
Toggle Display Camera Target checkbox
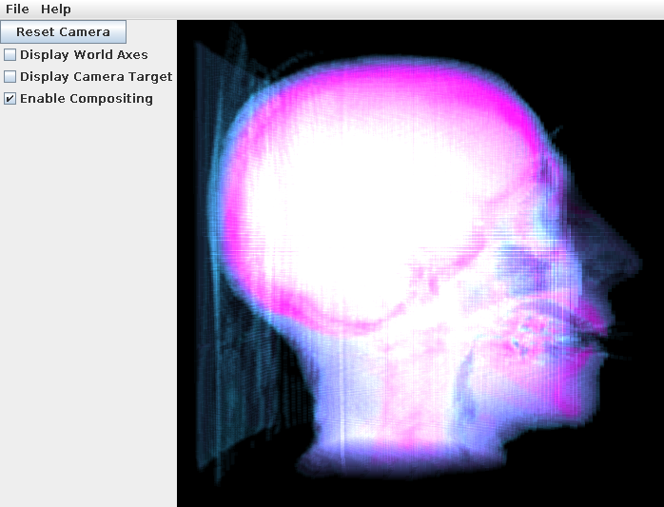click(x=10, y=77)
